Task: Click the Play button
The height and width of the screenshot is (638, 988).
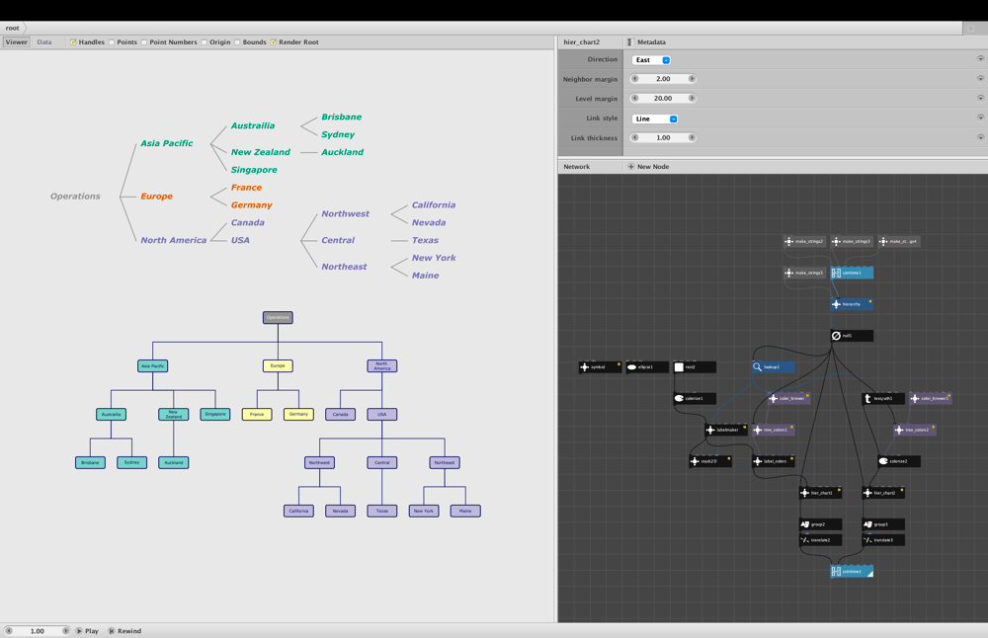Action: pos(88,631)
